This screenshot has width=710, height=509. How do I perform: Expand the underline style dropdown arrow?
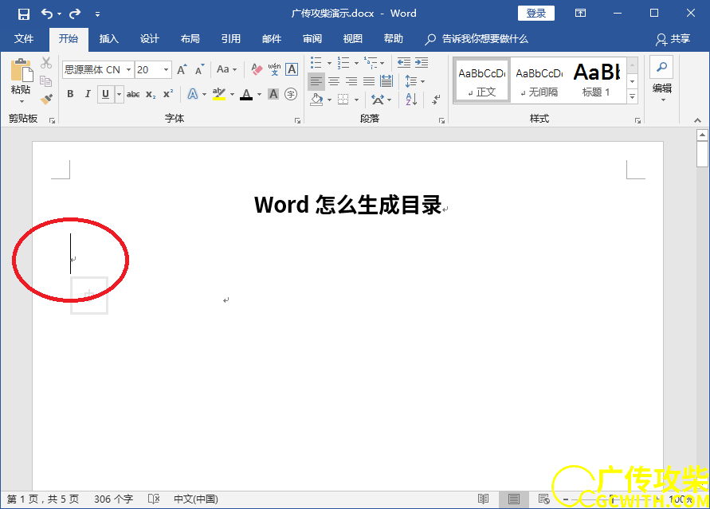119,94
